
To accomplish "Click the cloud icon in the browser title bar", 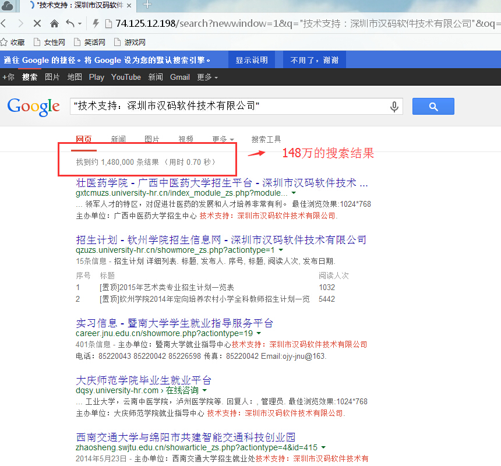I will coord(7,5).
